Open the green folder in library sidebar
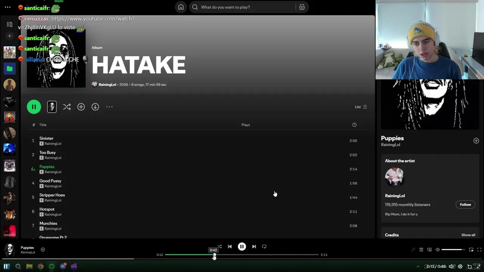This screenshot has width=484, height=272. coord(9,69)
